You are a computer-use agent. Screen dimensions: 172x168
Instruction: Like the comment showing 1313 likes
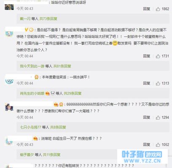click(x=158, y=84)
